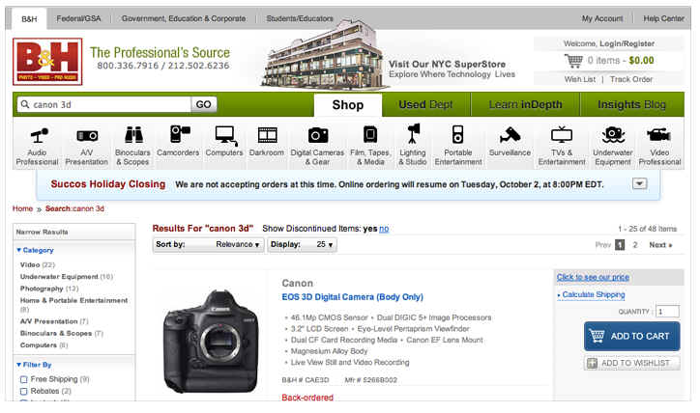Click the Quantity input field
Viewport: 700px width, 413px height.
click(667, 312)
